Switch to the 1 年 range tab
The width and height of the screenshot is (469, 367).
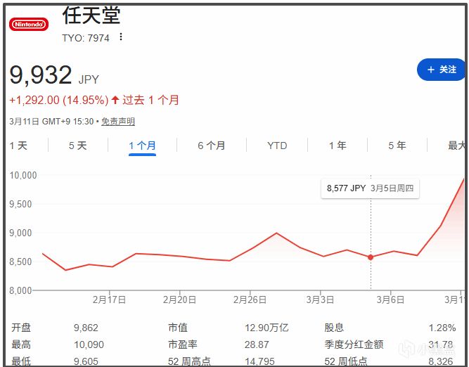coord(338,146)
